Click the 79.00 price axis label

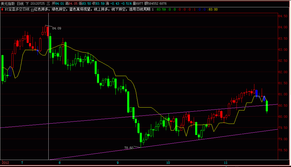coord(283,139)
